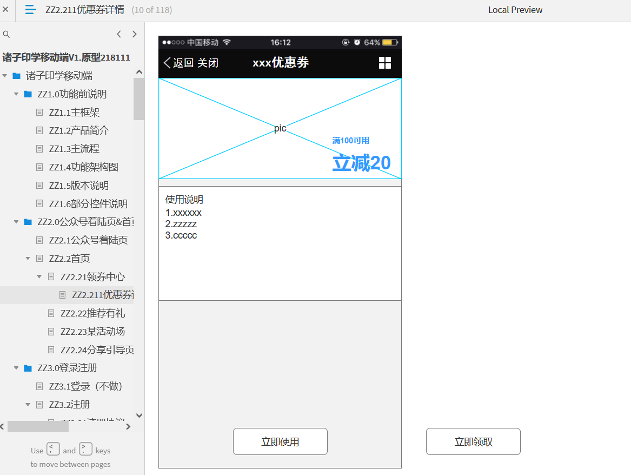Click the sidebar vertical scrollbar up arrow
631x475 pixels.
pos(140,72)
